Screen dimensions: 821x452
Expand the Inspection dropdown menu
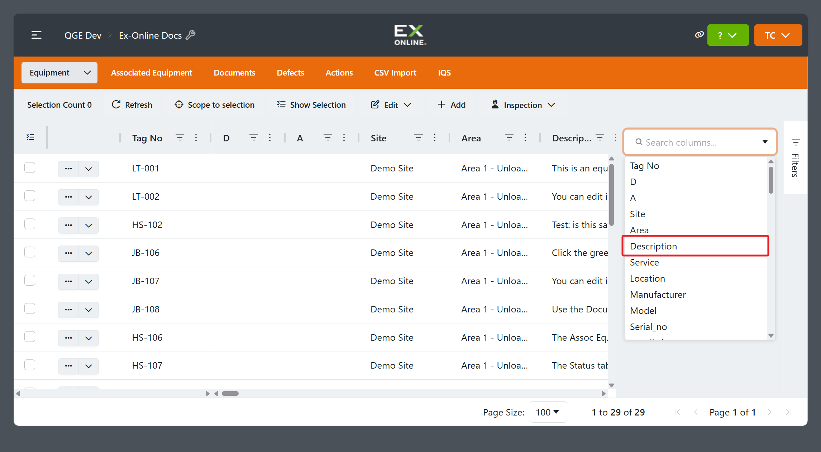[523, 105]
